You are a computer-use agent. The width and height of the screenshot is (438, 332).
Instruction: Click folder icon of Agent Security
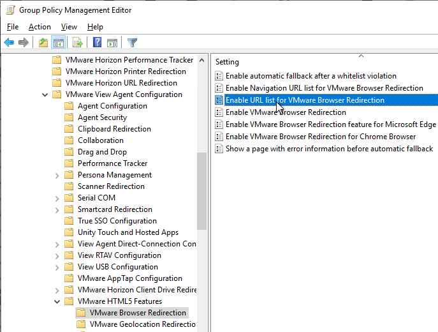69,117
